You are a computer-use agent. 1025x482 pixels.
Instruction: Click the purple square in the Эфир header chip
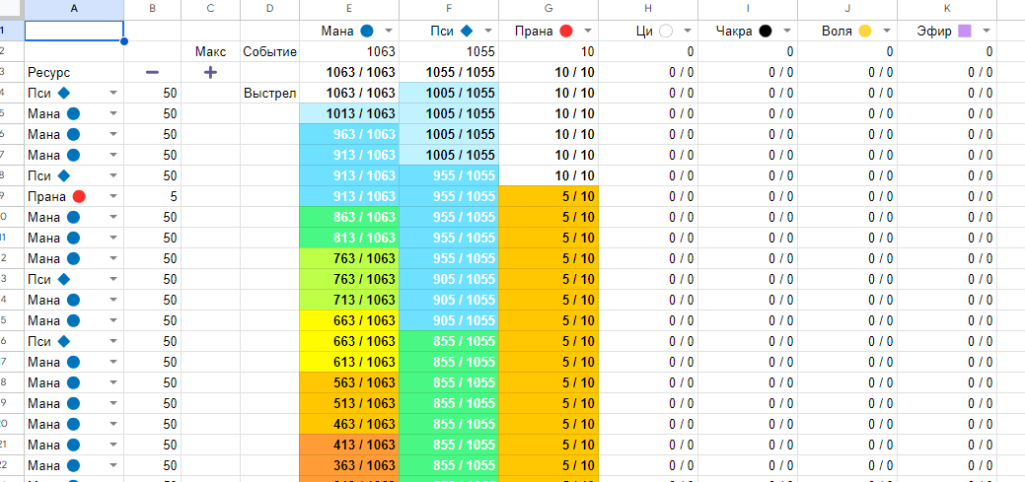tap(965, 32)
